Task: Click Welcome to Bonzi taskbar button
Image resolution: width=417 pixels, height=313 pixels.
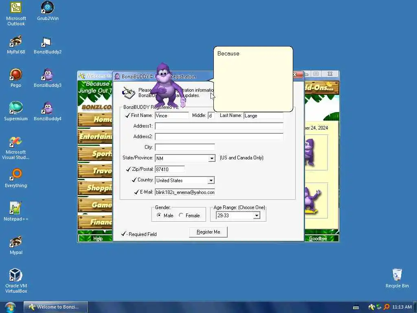Action: (55, 307)
